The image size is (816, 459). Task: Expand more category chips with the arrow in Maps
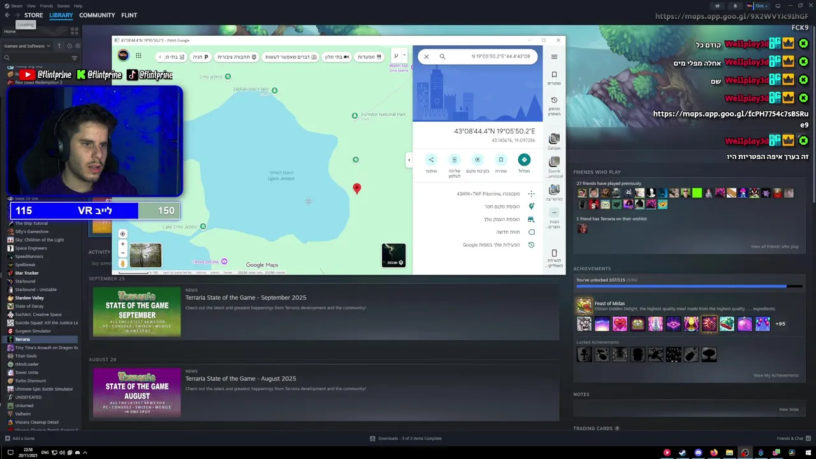pos(160,57)
